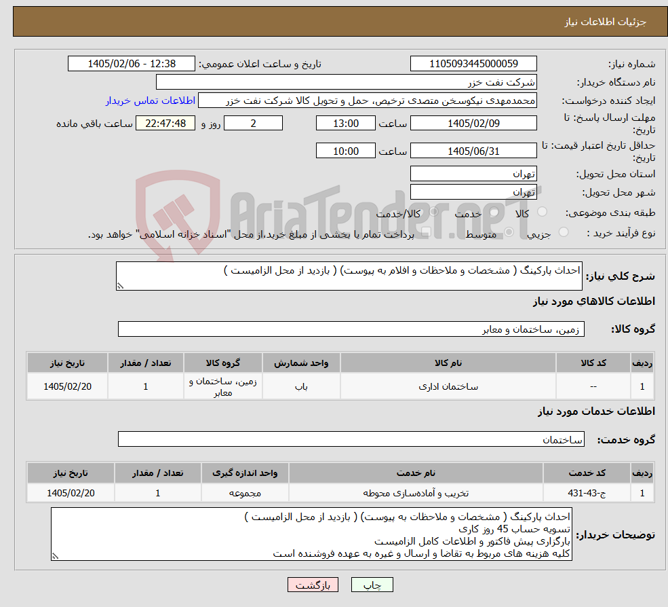Click the resize handle of buyer notes box
This screenshot has height=607, width=668.
coord(56,556)
